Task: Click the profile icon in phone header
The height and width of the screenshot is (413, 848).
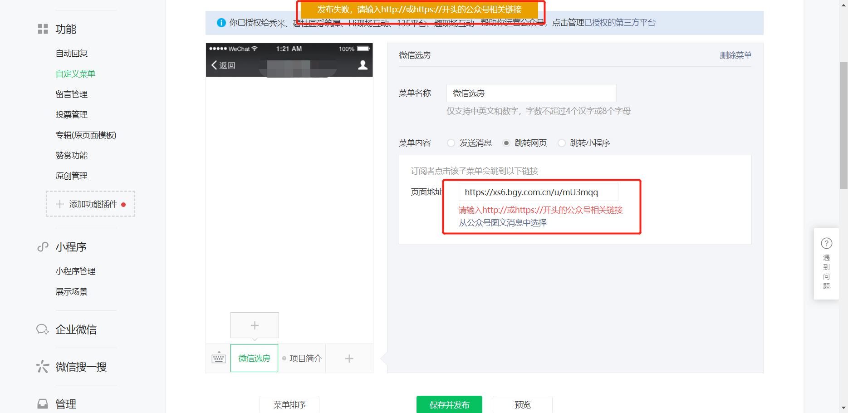Action: [363, 65]
